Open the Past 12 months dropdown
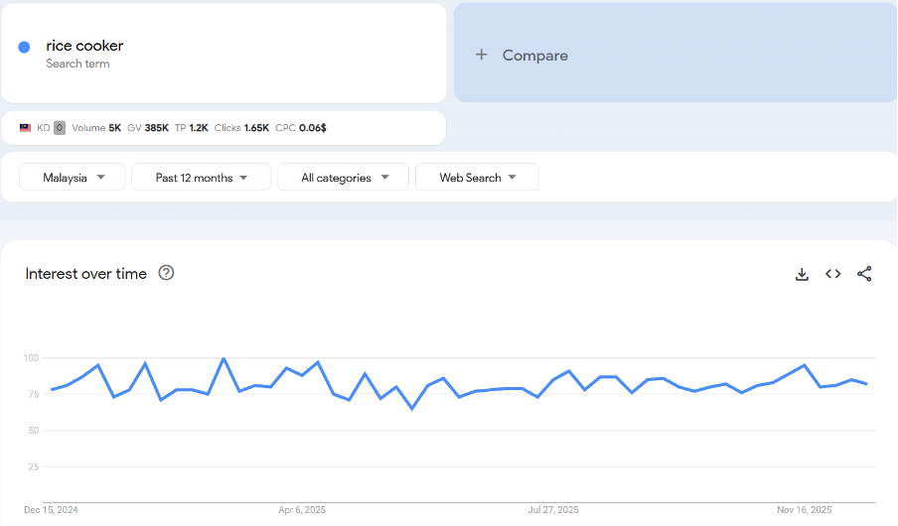This screenshot has width=898, height=526. [x=201, y=178]
